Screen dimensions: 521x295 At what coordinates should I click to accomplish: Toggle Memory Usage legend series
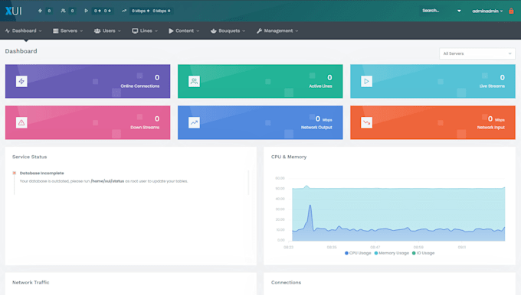click(392, 253)
